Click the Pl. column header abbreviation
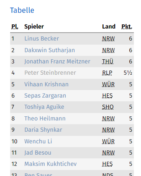Screen dimensions: 141x176 pyautogui.click(x=15, y=27)
